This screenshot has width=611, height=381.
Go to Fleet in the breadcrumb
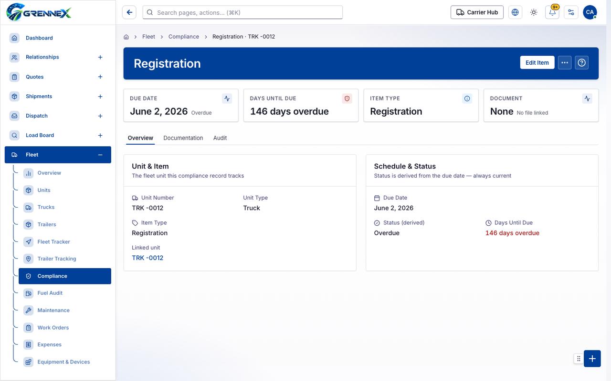pyautogui.click(x=148, y=37)
